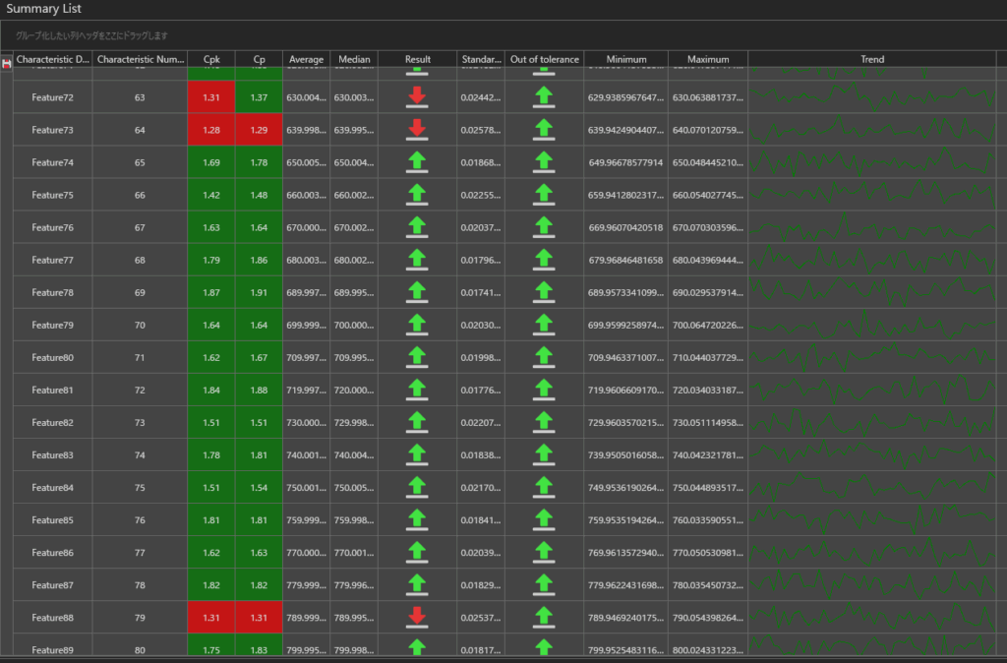Click the green Result arrow in Feature78's row

point(417,292)
